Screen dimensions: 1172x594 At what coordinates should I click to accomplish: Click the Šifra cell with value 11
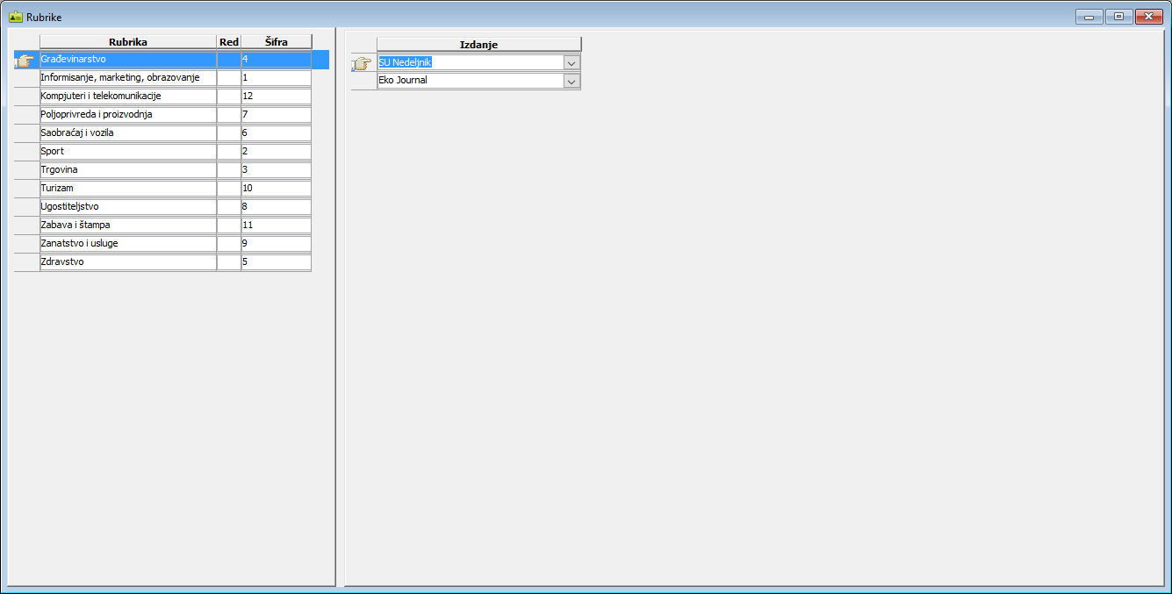point(276,225)
